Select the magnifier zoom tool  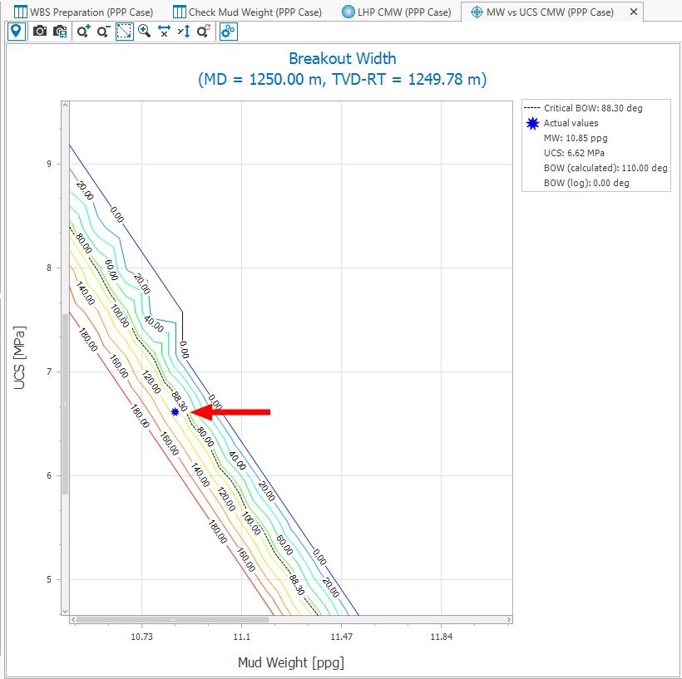pos(145,32)
